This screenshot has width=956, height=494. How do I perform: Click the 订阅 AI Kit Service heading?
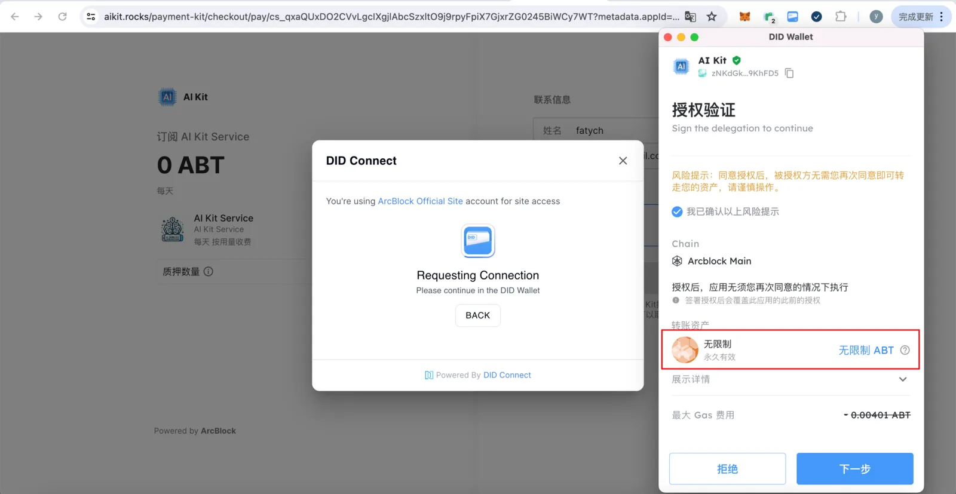(203, 137)
